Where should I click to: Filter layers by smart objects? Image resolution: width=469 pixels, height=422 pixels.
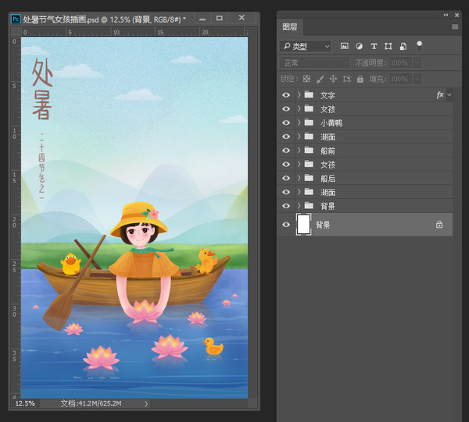point(403,46)
